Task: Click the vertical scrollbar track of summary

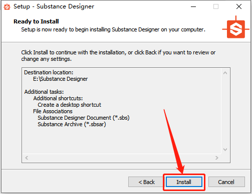Action: [x=225, y=111]
